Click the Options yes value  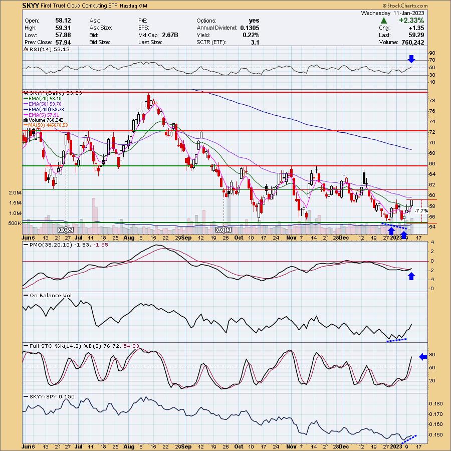(254, 21)
